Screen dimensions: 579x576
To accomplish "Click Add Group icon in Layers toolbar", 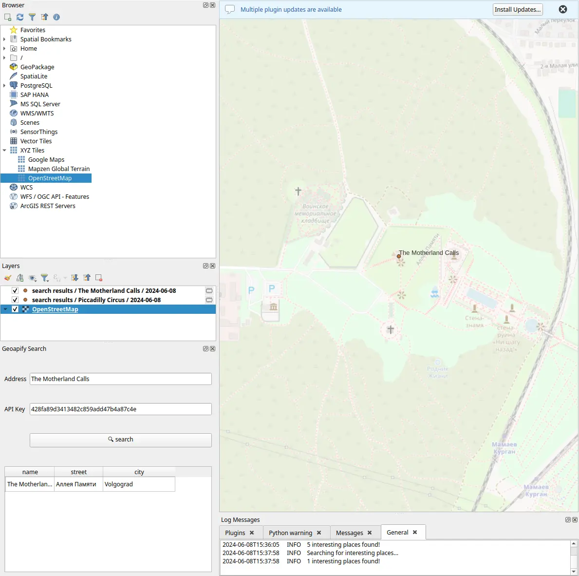I will click(x=20, y=278).
